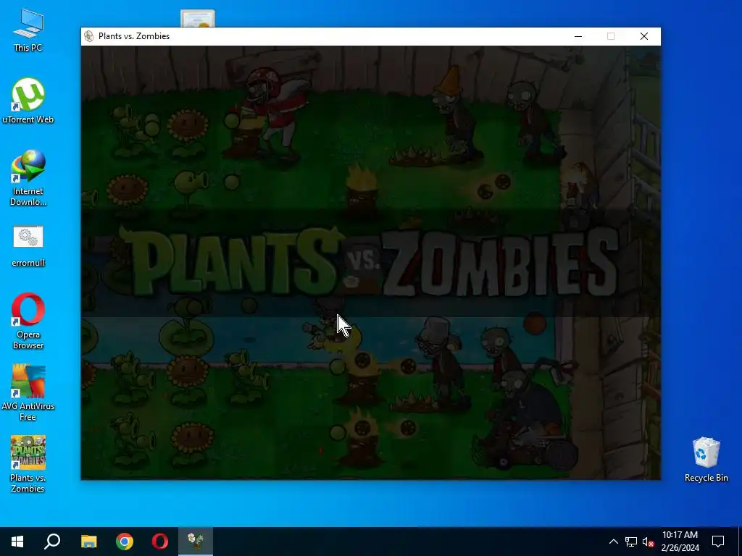Image resolution: width=742 pixels, height=556 pixels.
Task: Open This PC desktop icon
Action: 28,30
